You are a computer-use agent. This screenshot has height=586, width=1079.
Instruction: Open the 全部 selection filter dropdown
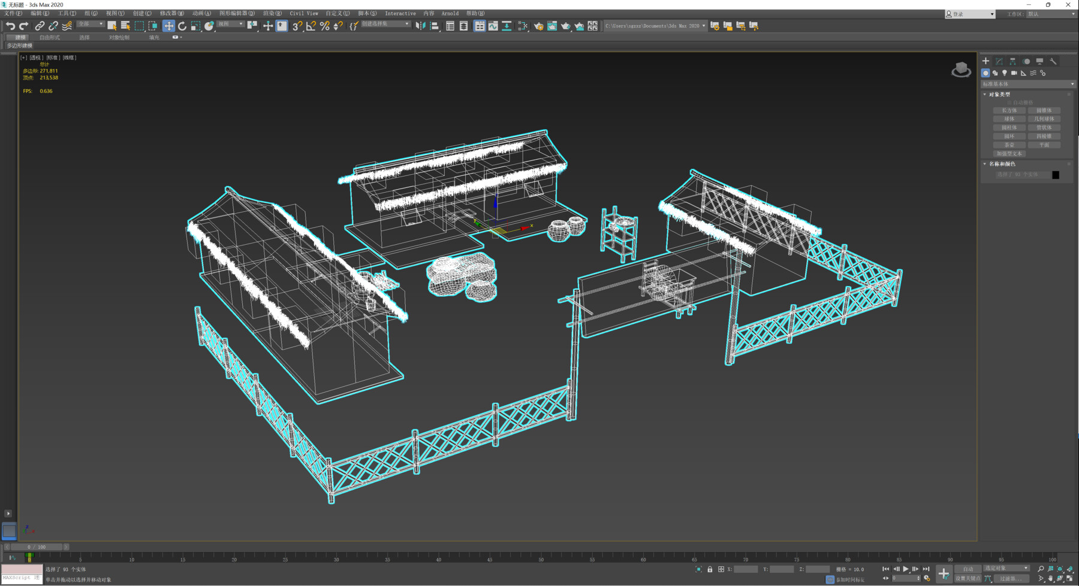pyautogui.click(x=91, y=24)
